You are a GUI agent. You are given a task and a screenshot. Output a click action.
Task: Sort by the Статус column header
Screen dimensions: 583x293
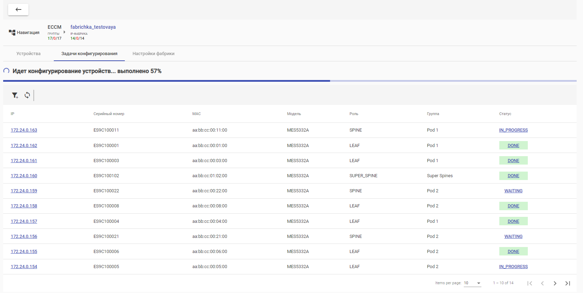pos(505,114)
